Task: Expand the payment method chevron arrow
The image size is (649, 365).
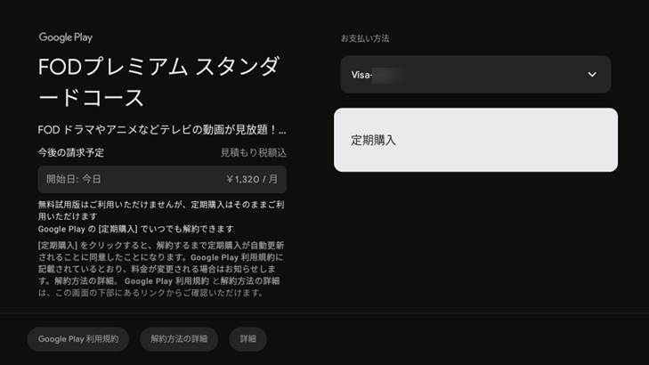Action: tap(592, 75)
